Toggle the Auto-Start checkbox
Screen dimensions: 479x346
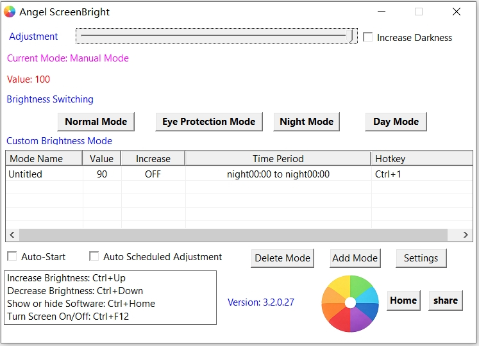click(12, 256)
